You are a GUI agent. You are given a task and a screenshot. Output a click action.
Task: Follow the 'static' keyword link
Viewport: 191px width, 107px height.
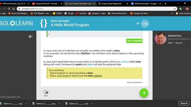[x=90, y=64]
